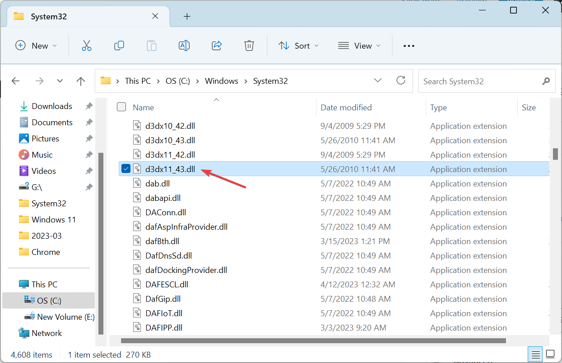Viewport: 562px width, 363px height.
Task: Refresh the System32 folder view
Action: [400, 81]
